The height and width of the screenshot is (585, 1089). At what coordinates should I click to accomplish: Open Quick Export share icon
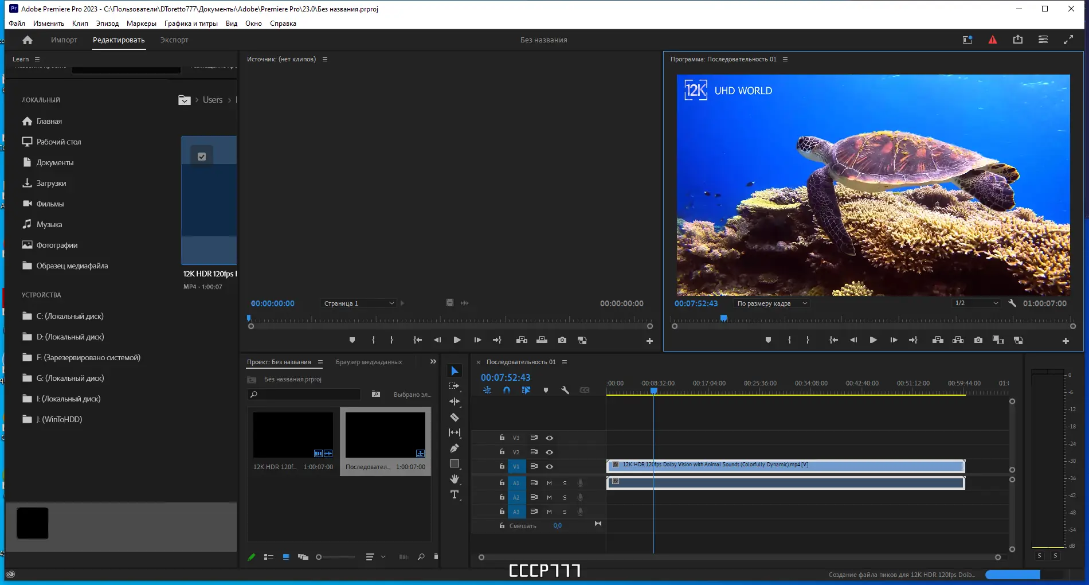tap(1017, 40)
